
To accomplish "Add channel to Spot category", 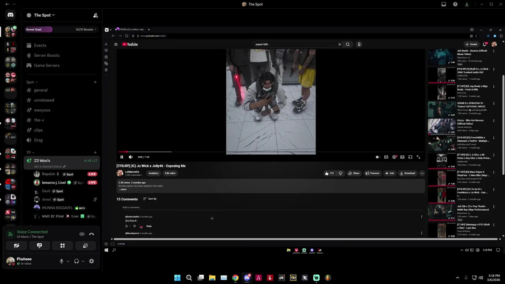I will tap(95, 82).
